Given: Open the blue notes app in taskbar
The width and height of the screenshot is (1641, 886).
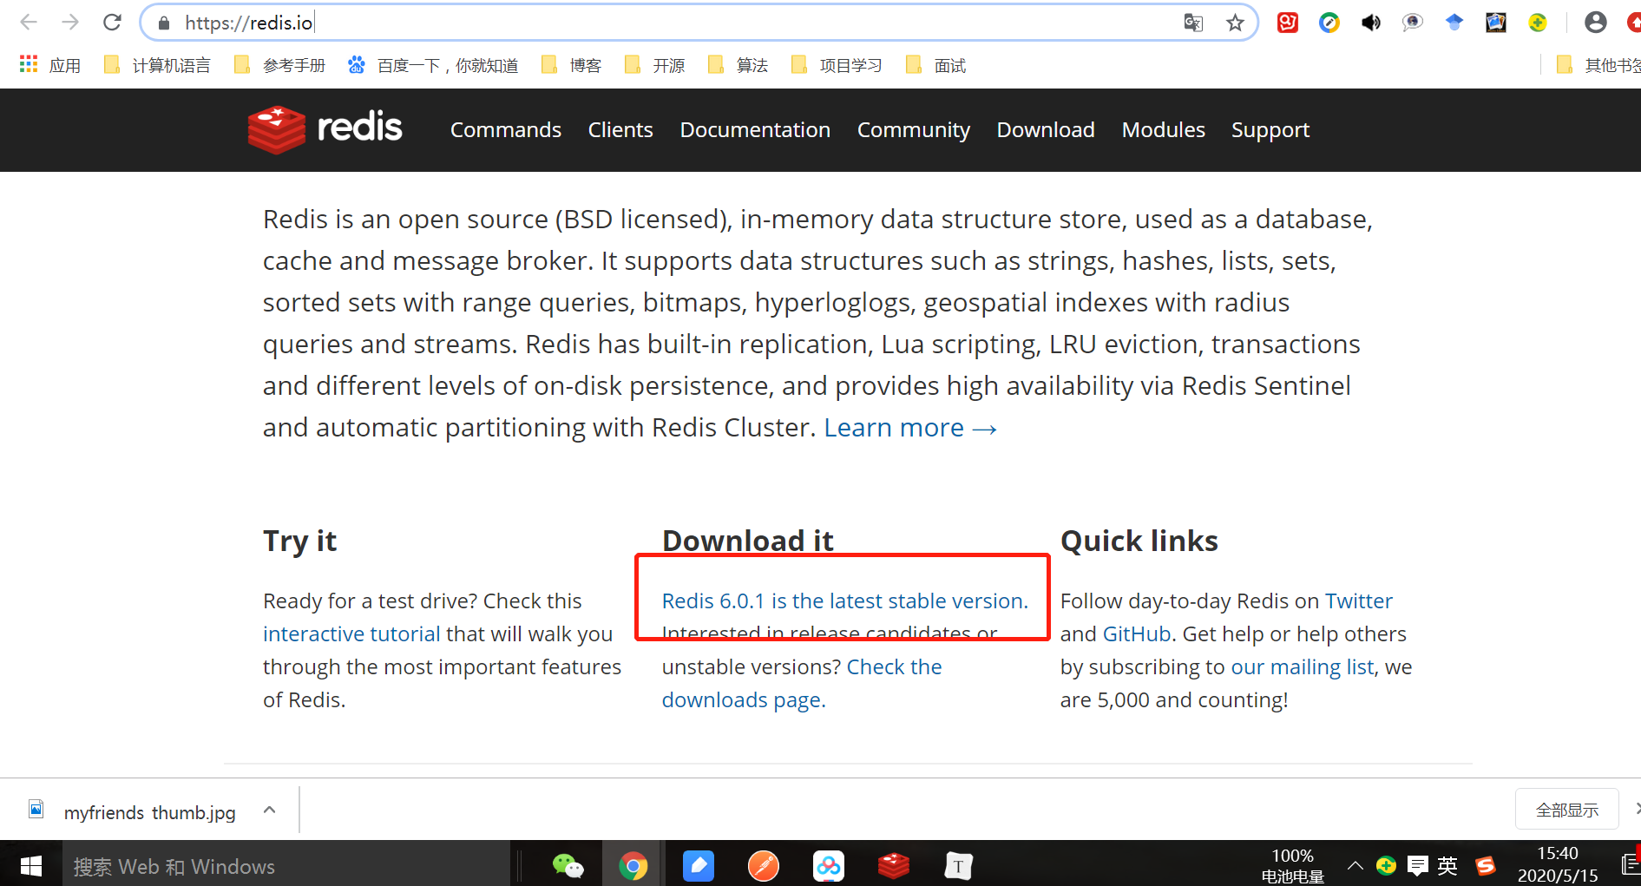Looking at the screenshot, I should point(698,865).
